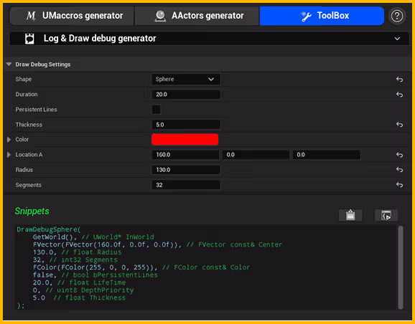Reset the Segments value to default
This screenshot has height=324, width=415.
pyautogui.click(x=399, y=185)
